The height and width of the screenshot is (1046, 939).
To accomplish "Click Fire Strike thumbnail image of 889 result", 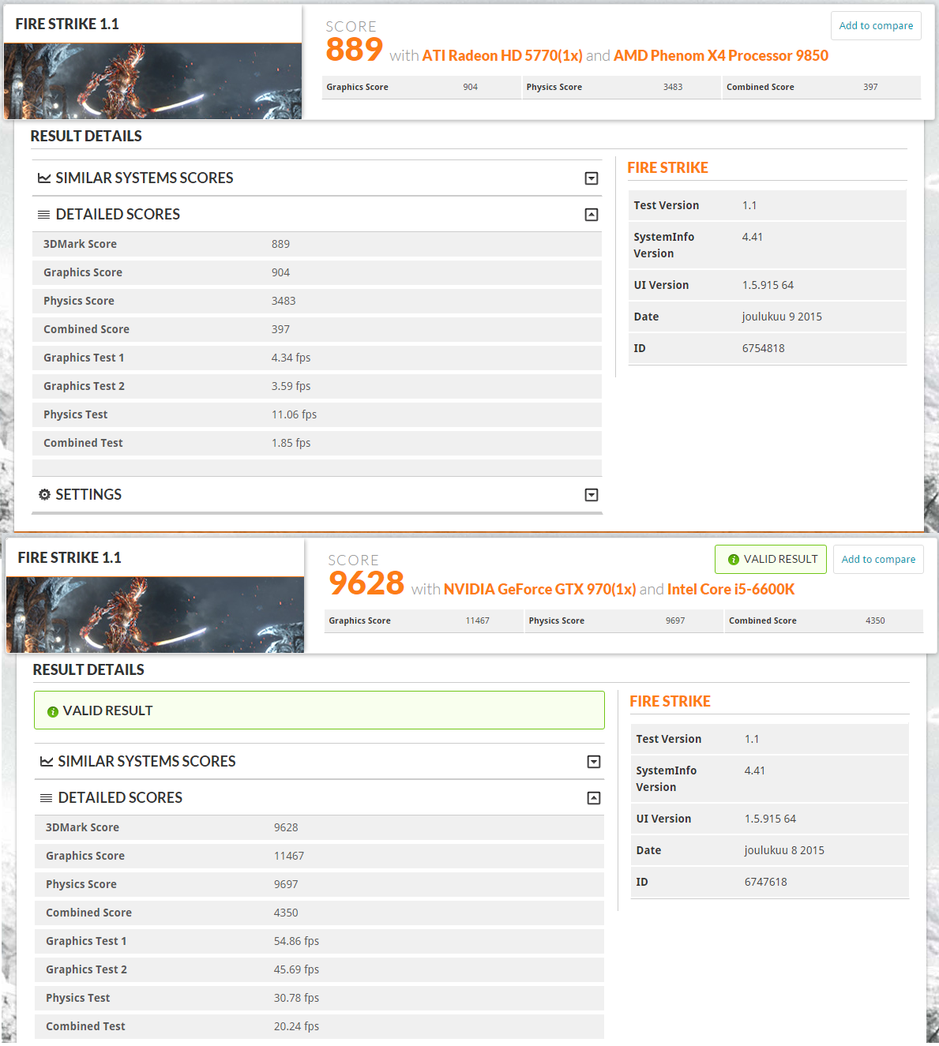I will coord(152,81).
